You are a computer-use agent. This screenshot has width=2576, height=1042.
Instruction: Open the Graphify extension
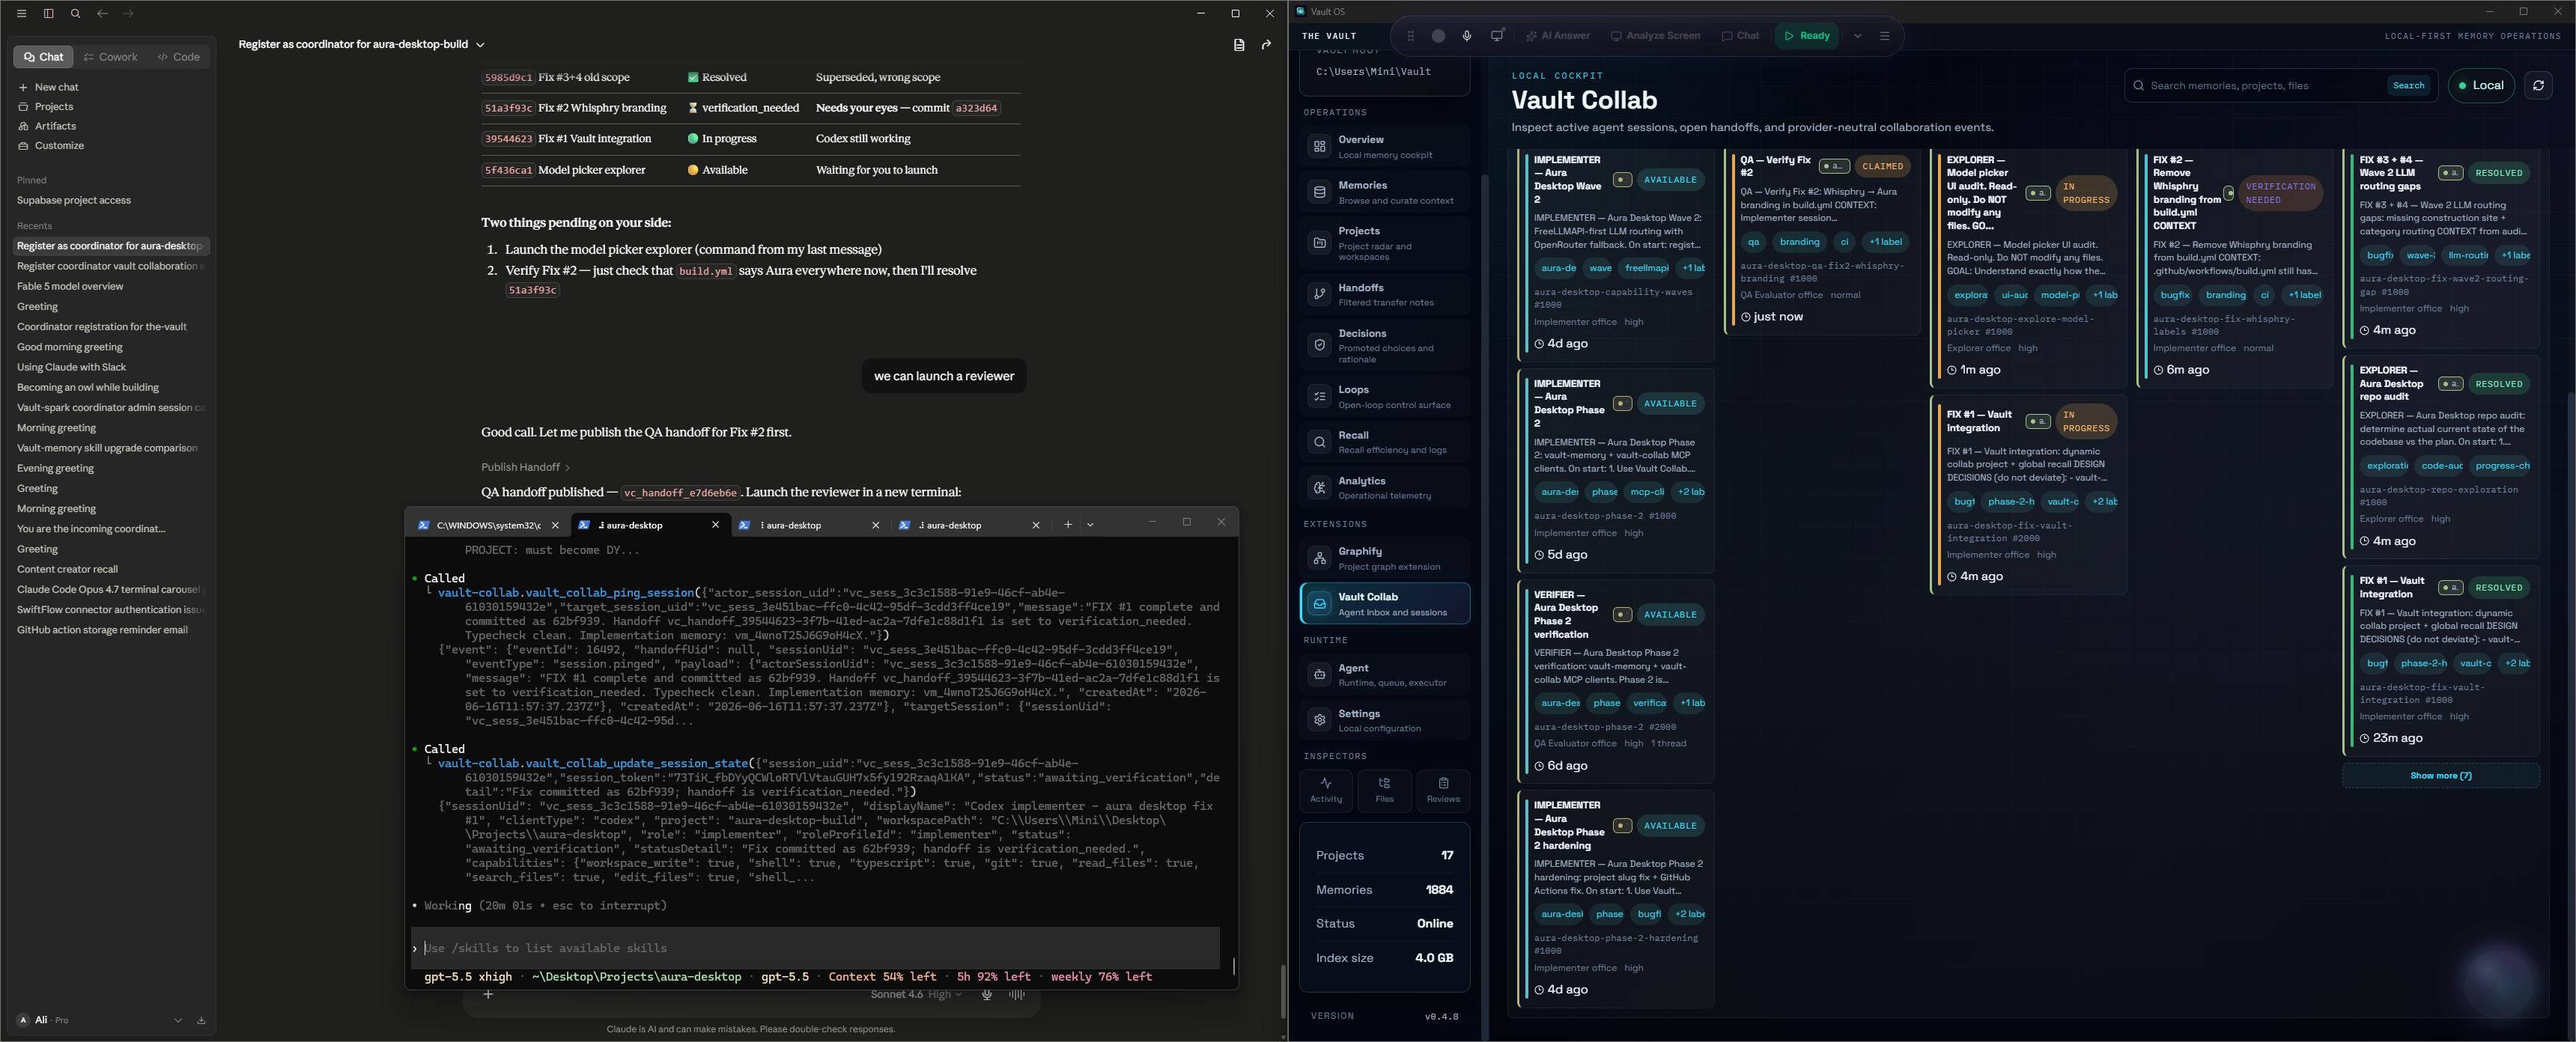coord(1385,558)
